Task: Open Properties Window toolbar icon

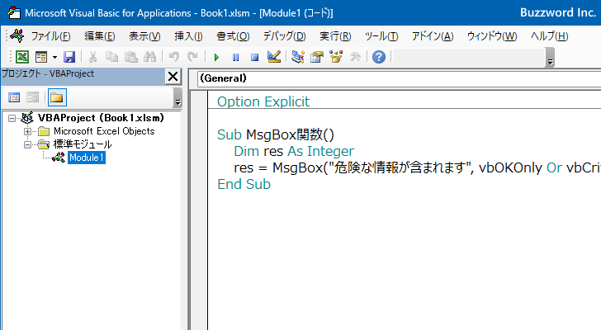Action: 317,57
